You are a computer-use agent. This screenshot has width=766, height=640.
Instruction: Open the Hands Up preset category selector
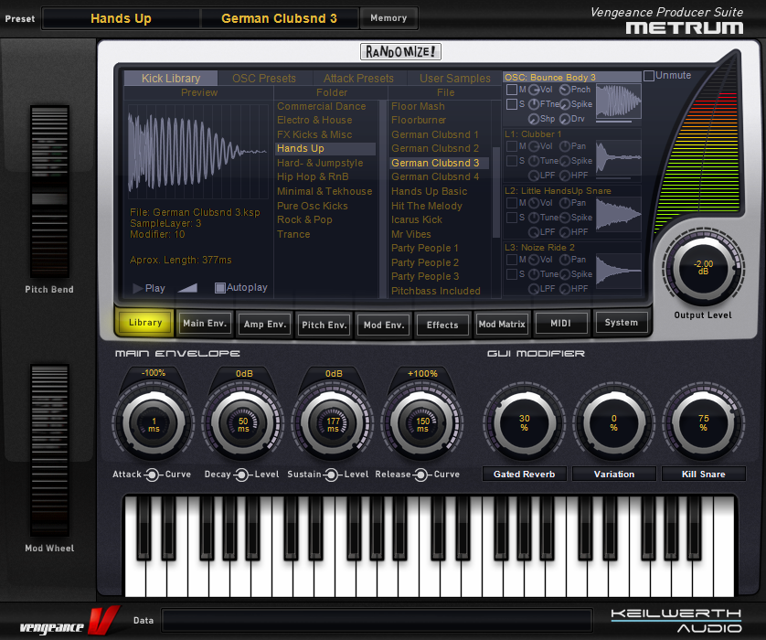(x=121, y=18)
